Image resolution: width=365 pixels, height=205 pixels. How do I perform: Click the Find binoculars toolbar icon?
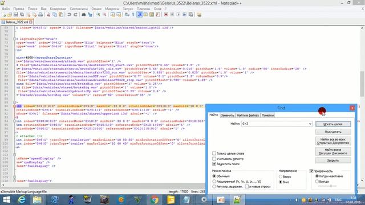click(x=84, y=15)
